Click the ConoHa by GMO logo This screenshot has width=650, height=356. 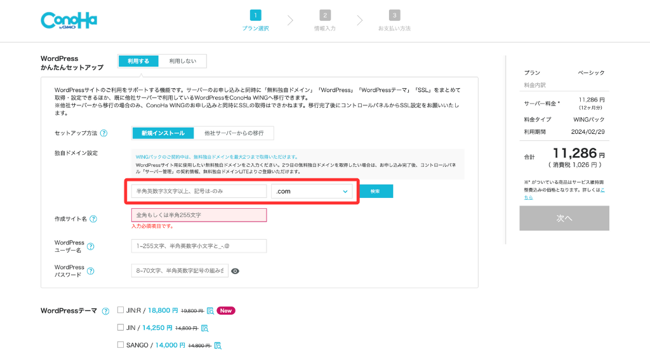coord(69,20)
